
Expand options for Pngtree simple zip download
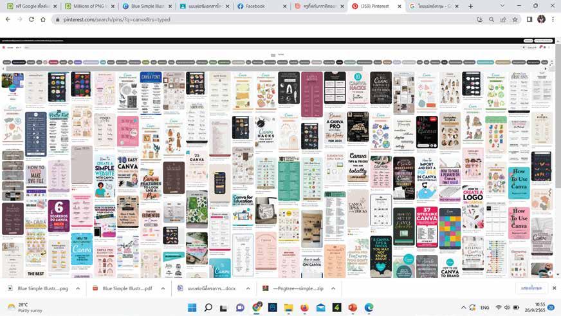click(333, 288)
